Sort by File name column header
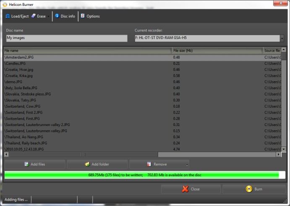 click(x=88, y=51)
